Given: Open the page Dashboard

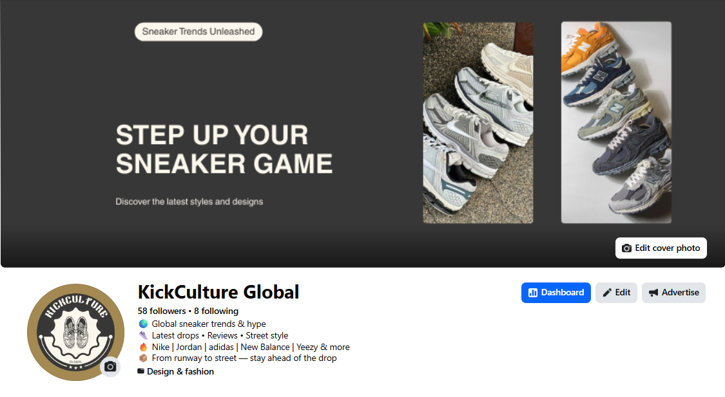Looking at the screenshot, I should point(556,293).
